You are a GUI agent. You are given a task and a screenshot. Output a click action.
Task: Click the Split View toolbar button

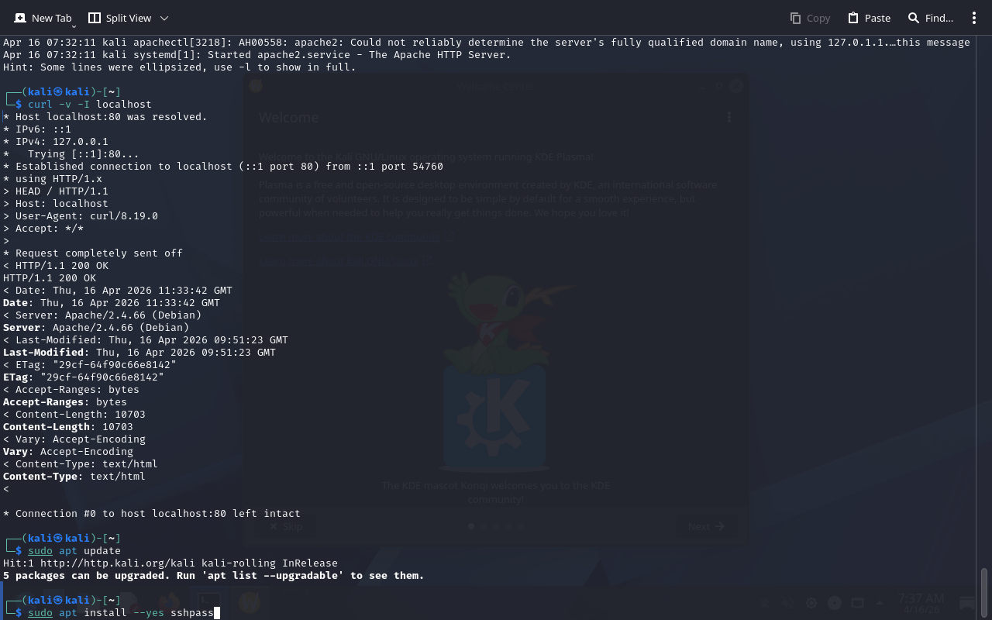(x=120, y=18)
